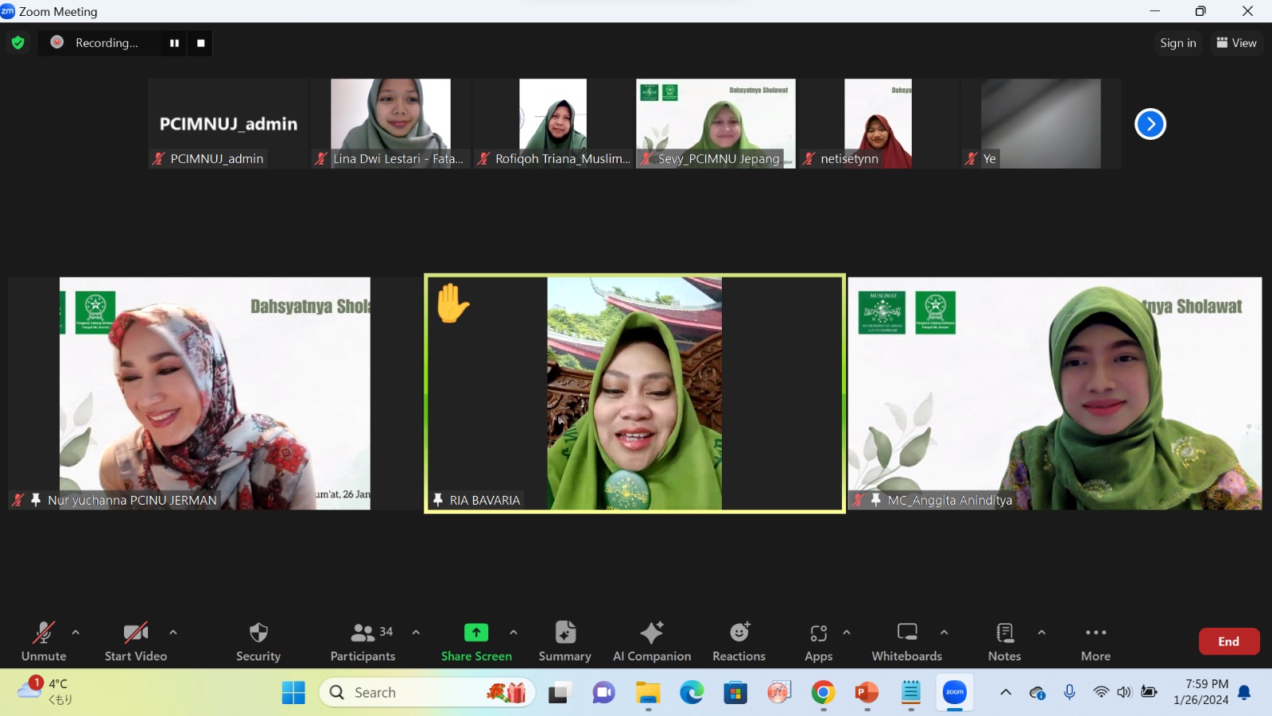This screenshot has width=1272, height=716.
Task: Start your video
Action: 135,641
